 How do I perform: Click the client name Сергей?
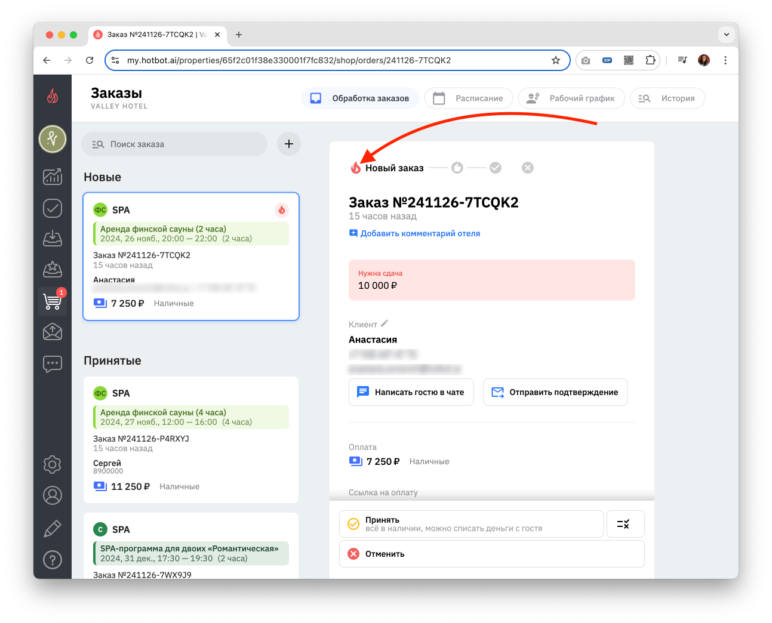[x=107, y=463]
